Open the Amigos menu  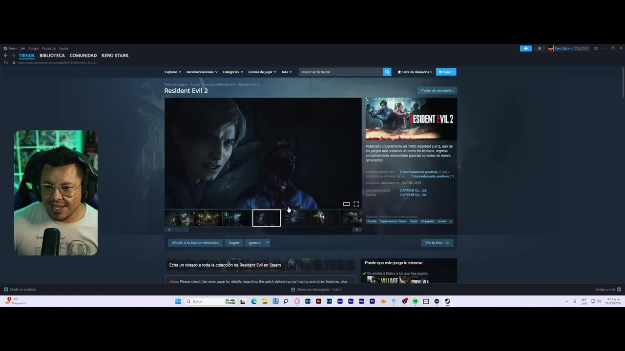pyautogui.click(x=34, y=48)
